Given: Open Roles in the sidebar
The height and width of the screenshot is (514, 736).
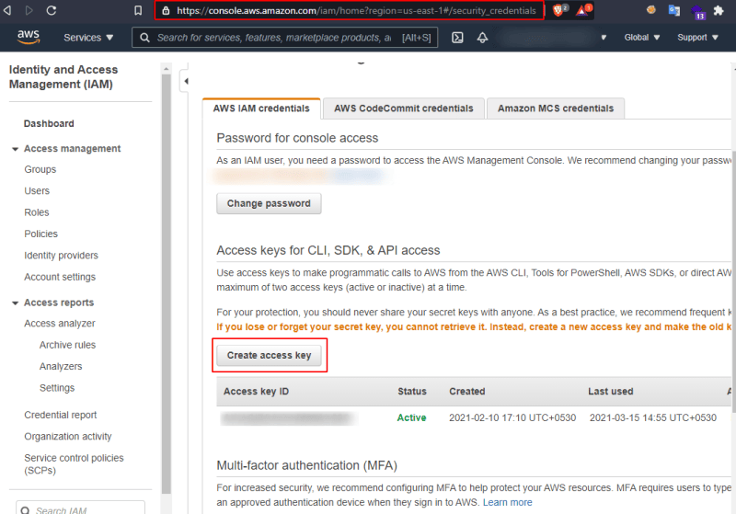Looking at the screenshot, I should (37, 212).
